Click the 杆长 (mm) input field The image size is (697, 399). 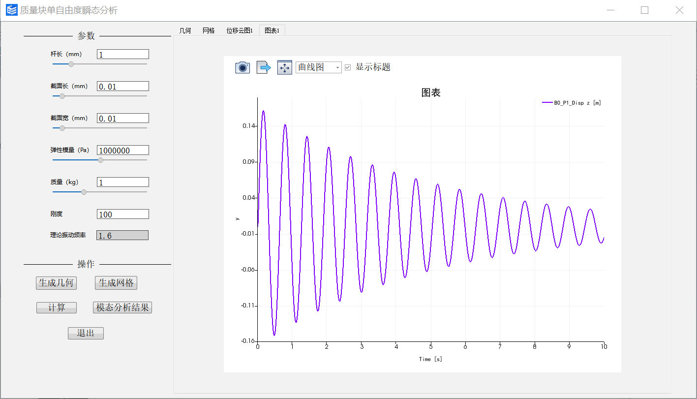[122, 55]
